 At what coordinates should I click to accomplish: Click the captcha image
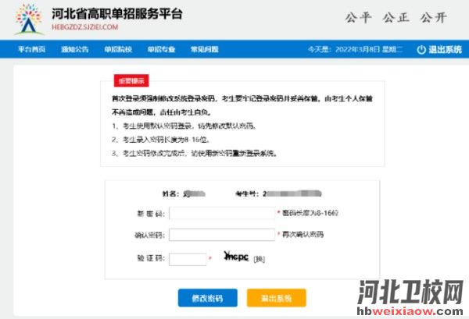click(x=236, y=257)
